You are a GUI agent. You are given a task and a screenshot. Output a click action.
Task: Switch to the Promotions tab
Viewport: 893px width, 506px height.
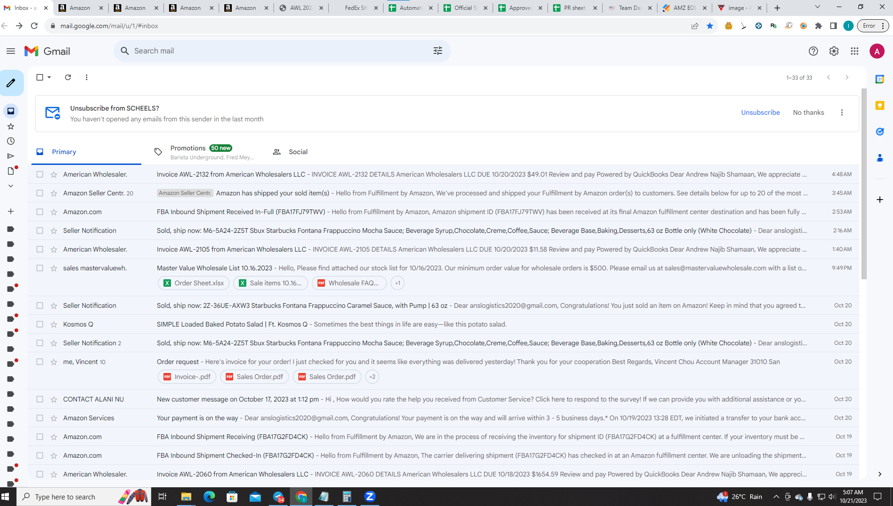click(x=204, y=152)
